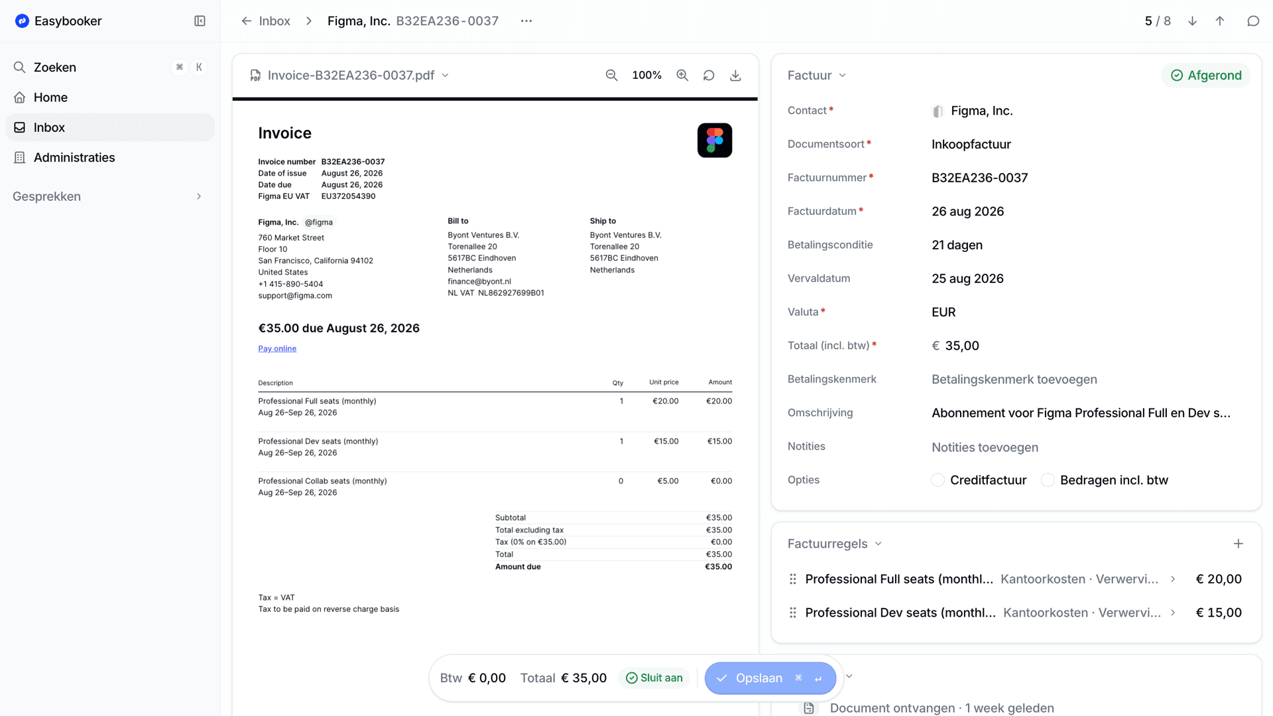
Task: Expand the Factuur section dropdown
Action: pos(842,76)
